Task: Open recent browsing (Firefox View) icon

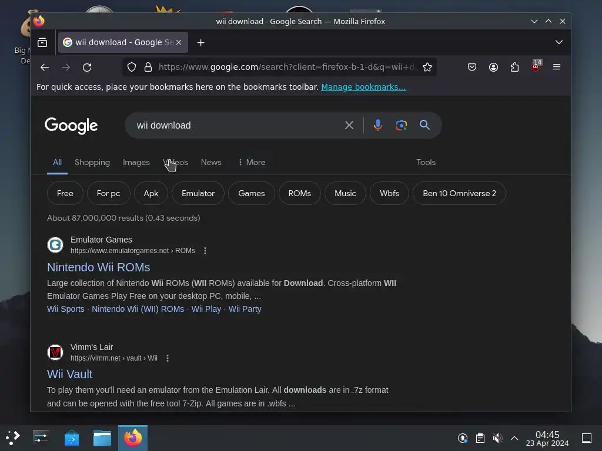Action: 42,42
